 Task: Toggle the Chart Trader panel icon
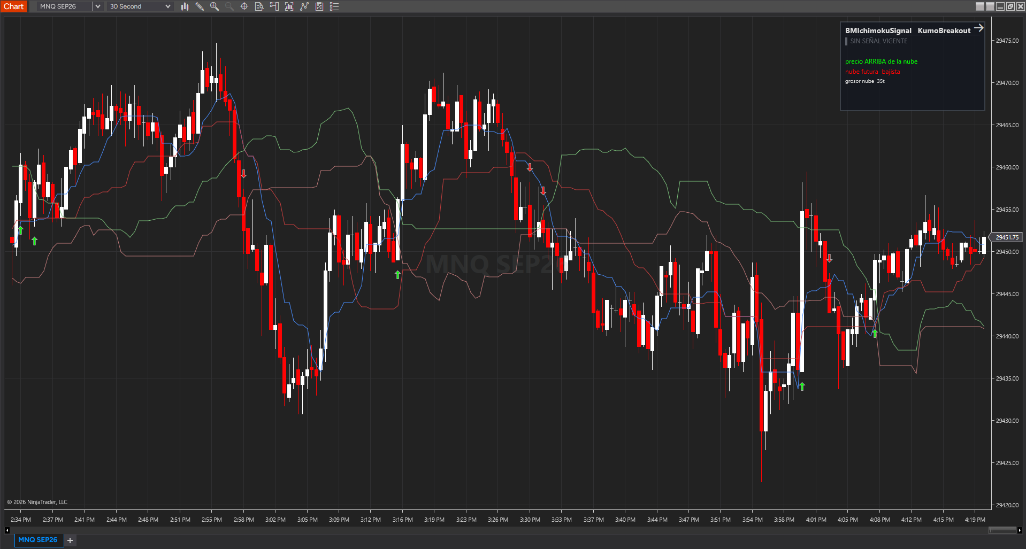click(274, 6)
